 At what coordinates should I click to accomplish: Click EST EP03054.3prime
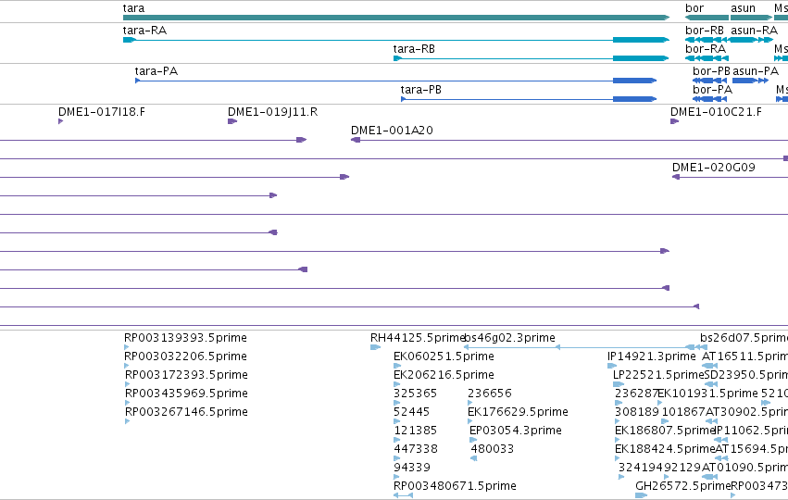click(x=516, y=431)
